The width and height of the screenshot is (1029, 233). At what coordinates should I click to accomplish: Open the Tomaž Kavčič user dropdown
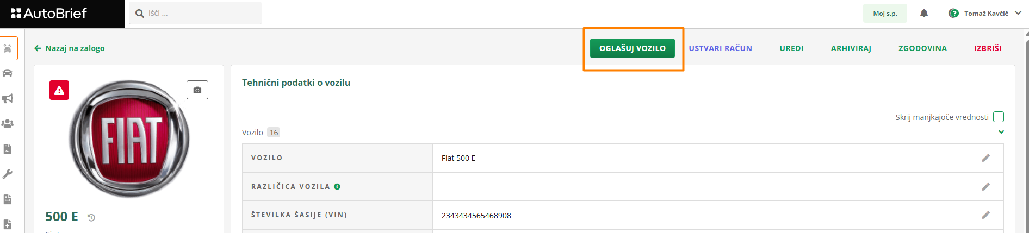point(985,13)
